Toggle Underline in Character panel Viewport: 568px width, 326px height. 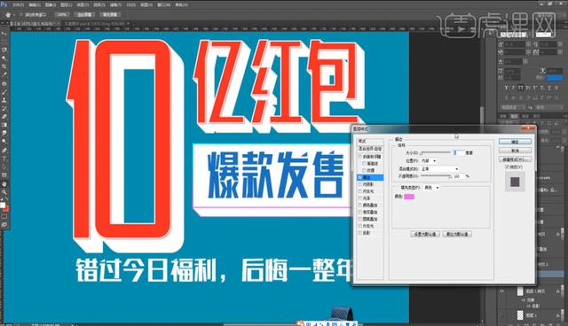(x=549, y=88)
